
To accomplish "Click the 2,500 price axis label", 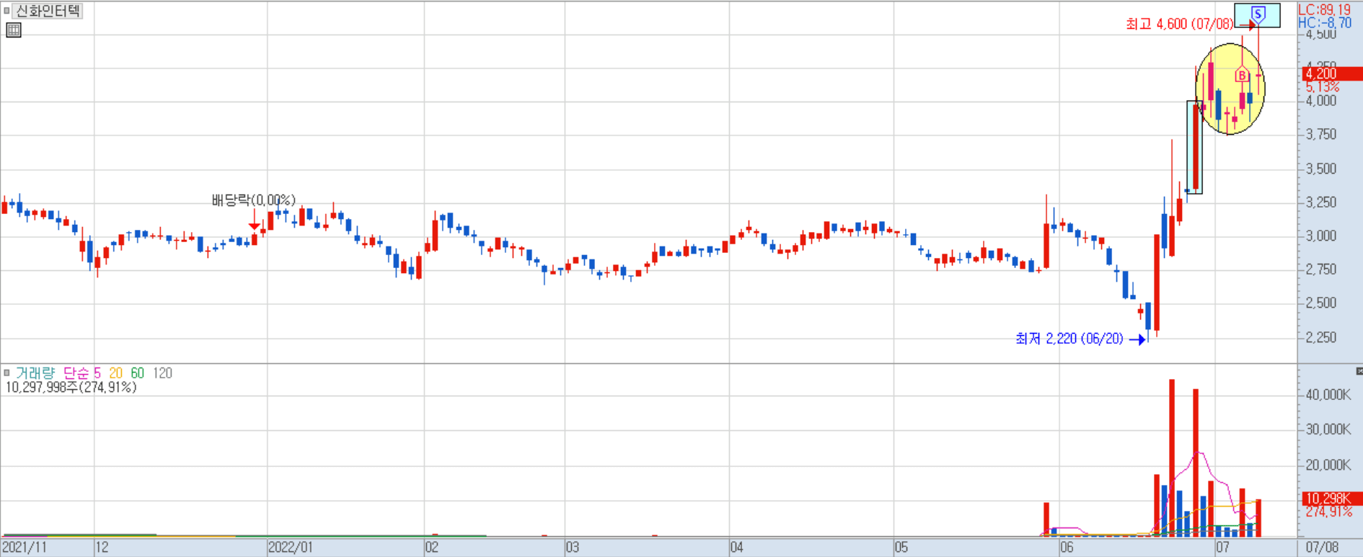I will coord(1321,303).
